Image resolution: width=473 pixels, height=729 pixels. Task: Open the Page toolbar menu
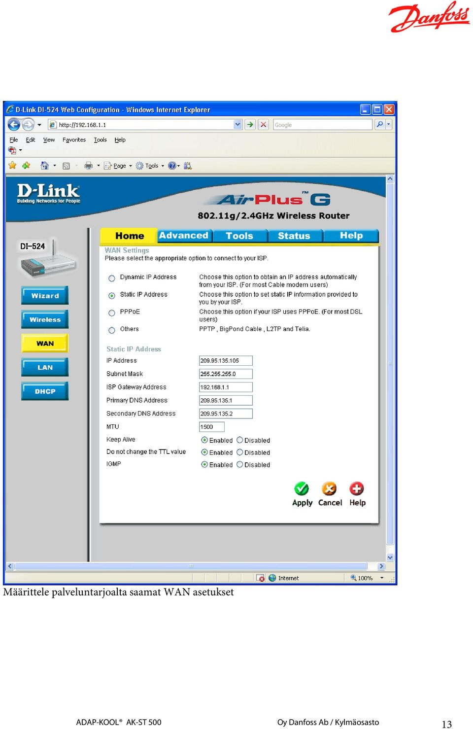click(x=118, y=166)
